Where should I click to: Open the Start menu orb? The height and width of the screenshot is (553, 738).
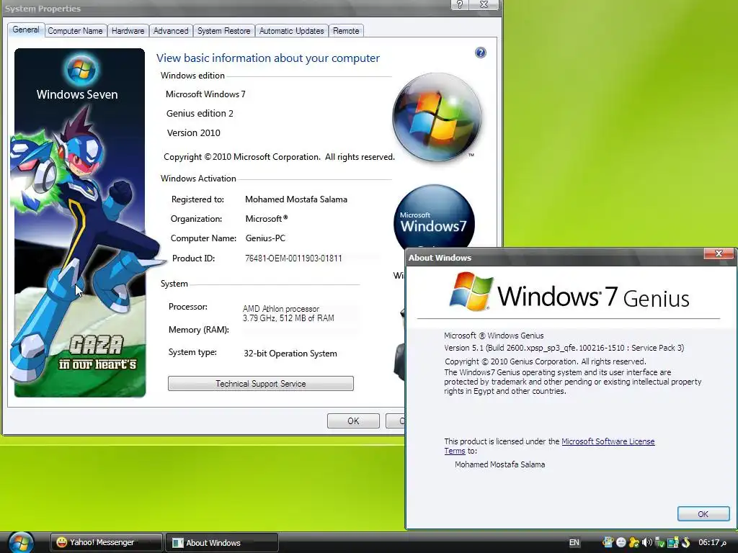[x=21, y=543]
